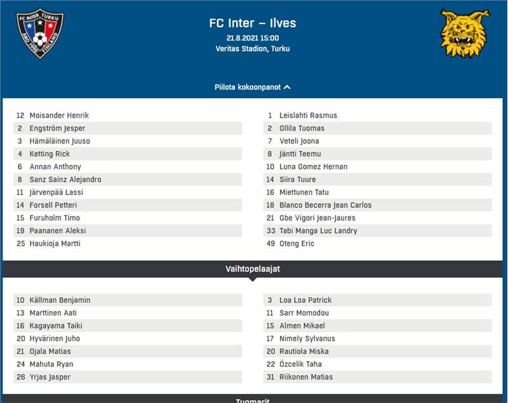Click the FC Inter – Ilves match title

click(x=253, y=23)
